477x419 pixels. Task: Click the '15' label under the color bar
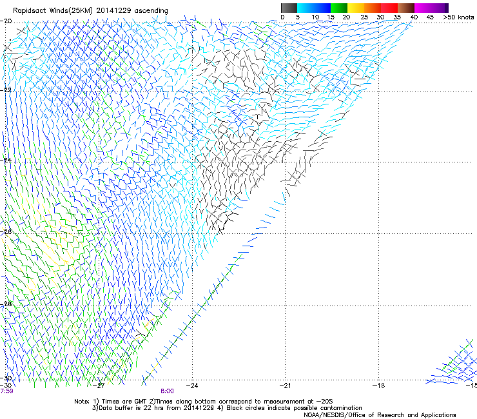(331, 17)
